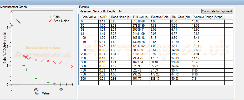
Task: Click the Full Well (e) column header
Action: pos(141,17)
